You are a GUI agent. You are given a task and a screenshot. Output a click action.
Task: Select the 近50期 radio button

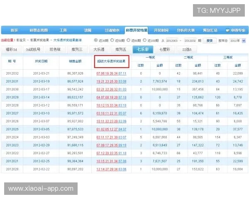112,40
